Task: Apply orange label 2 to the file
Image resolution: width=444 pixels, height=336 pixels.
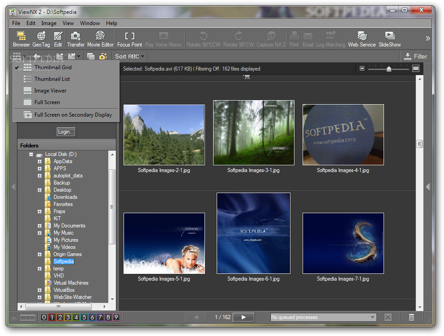Action: tap(60, 317)
